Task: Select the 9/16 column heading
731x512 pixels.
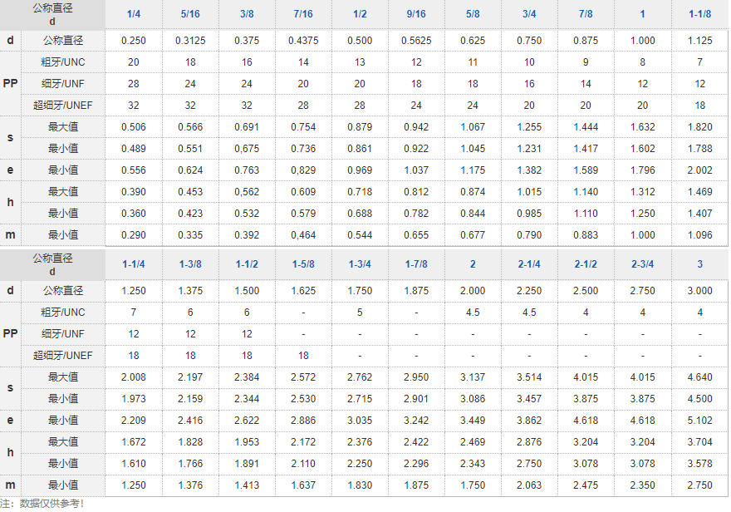Action: [x=416, y=14]
